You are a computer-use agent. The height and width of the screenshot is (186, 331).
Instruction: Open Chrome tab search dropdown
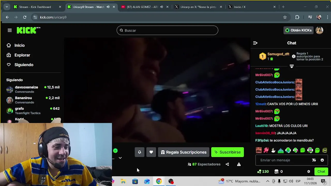(x=6, y=7)
